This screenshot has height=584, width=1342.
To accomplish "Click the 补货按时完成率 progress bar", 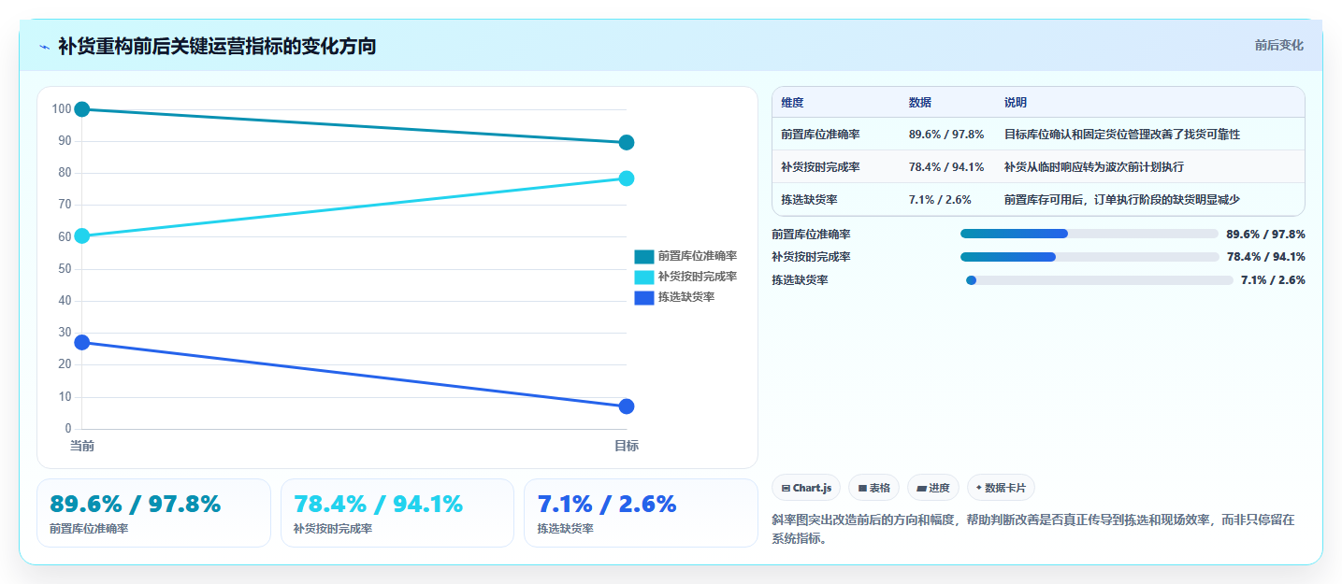I will [1089, 257].
